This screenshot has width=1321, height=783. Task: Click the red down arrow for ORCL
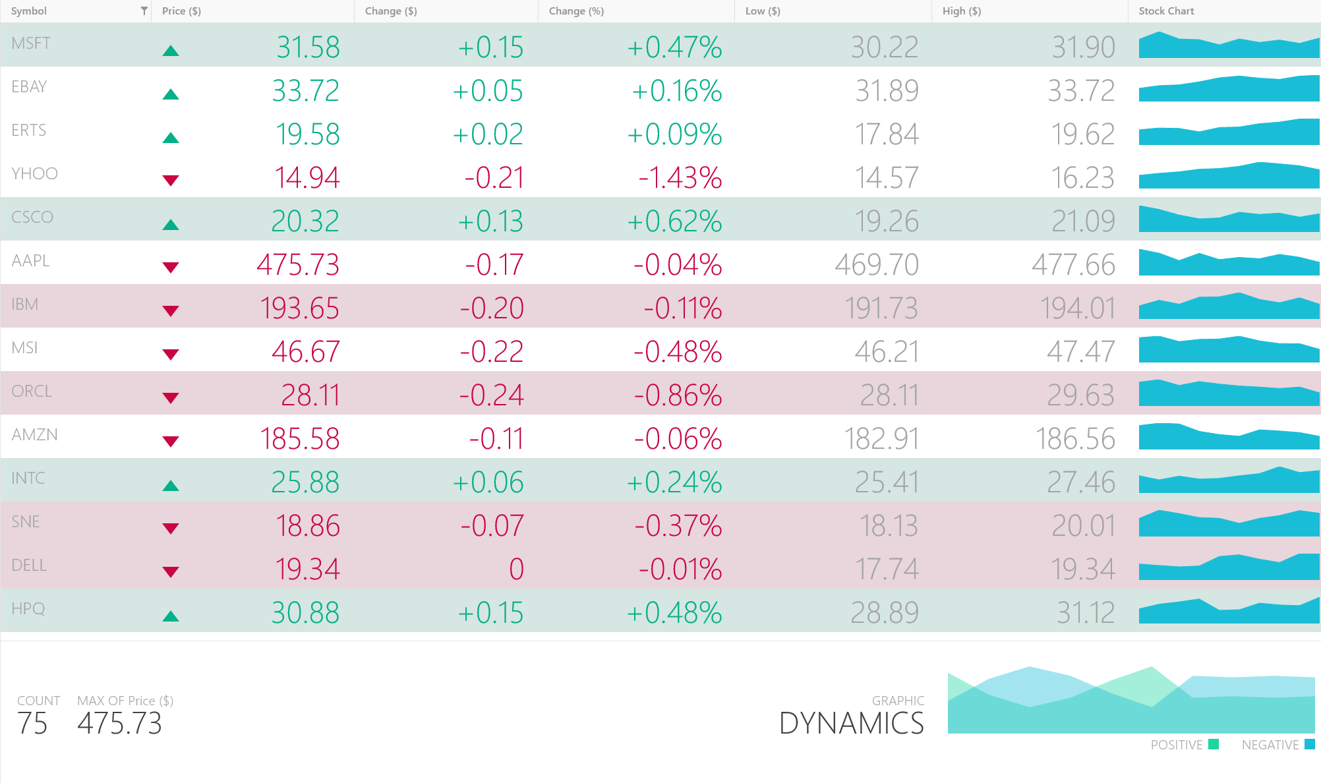171,398
